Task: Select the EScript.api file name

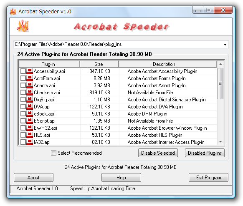Action: 45,121
